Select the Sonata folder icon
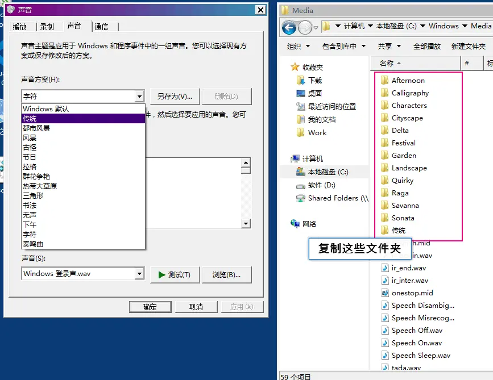This screenshot has height=380, width=493. point(384,218)
